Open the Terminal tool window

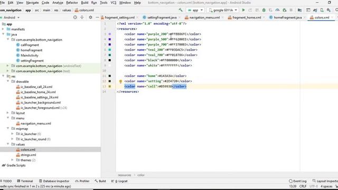pyautogui.click(x=25, y=181)
